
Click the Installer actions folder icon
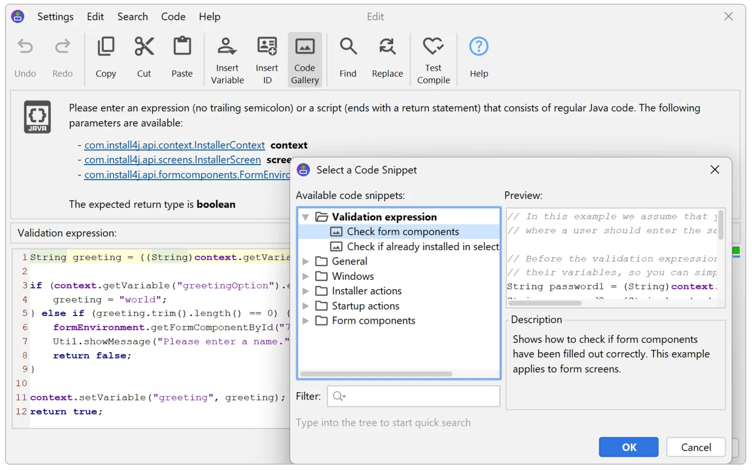pyautogui.click(x=322, y=291)
